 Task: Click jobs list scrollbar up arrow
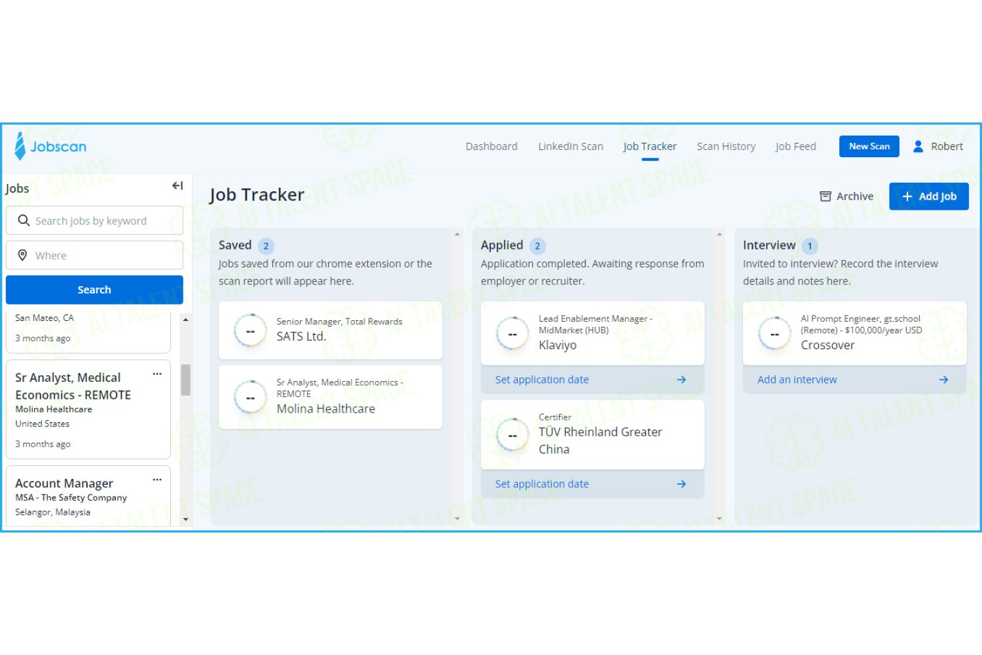coord(186,320)
